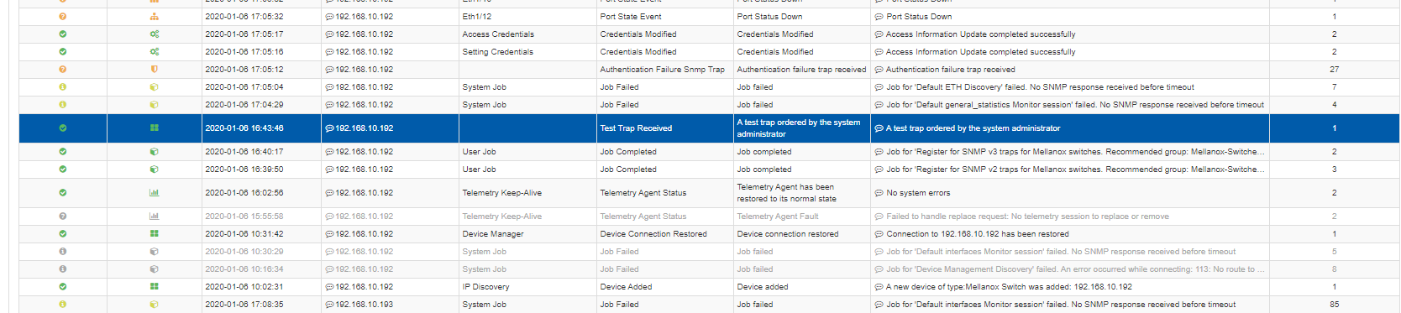Click green check status icon of Device Manager row
This screenshot has width=1401, height=313.
coord(63,234)
